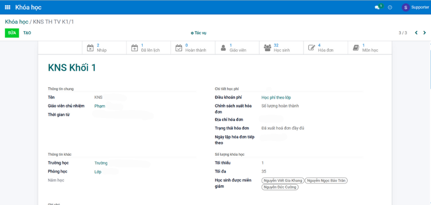
Task: Go to the previous record arrow
Action: (x=416, y=33)
